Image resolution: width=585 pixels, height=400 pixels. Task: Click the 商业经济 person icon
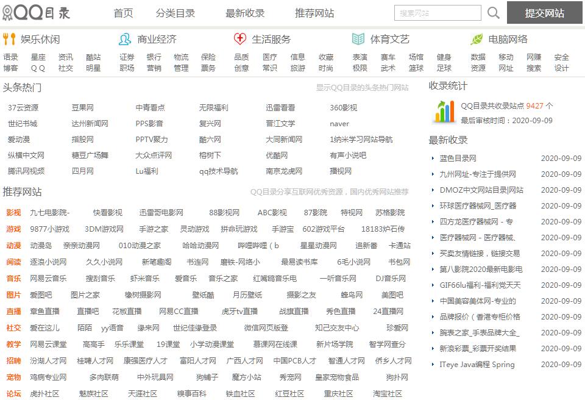(125, 39)
